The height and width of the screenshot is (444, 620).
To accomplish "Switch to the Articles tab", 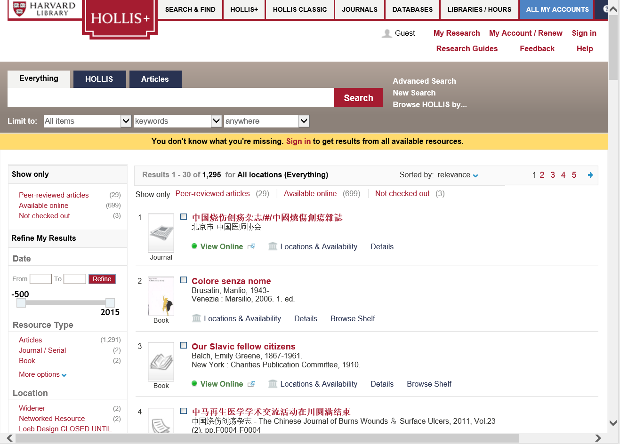I will click(x=155, y=79).
